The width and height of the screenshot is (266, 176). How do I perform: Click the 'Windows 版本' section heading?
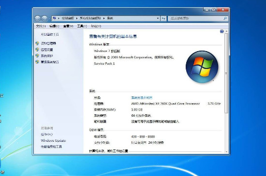[x=99, y=44]
